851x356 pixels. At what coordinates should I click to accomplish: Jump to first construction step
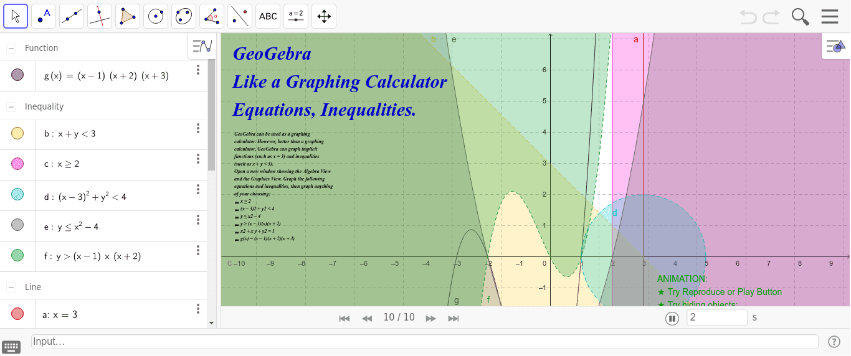pos(345,318)
